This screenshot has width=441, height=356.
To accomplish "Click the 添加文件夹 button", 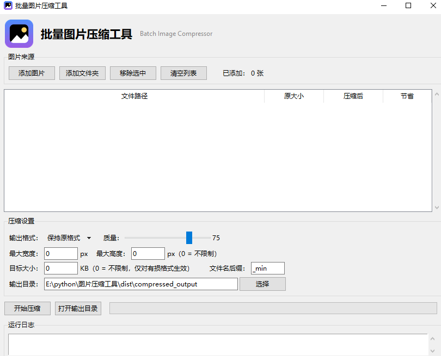I will [82, 73].
